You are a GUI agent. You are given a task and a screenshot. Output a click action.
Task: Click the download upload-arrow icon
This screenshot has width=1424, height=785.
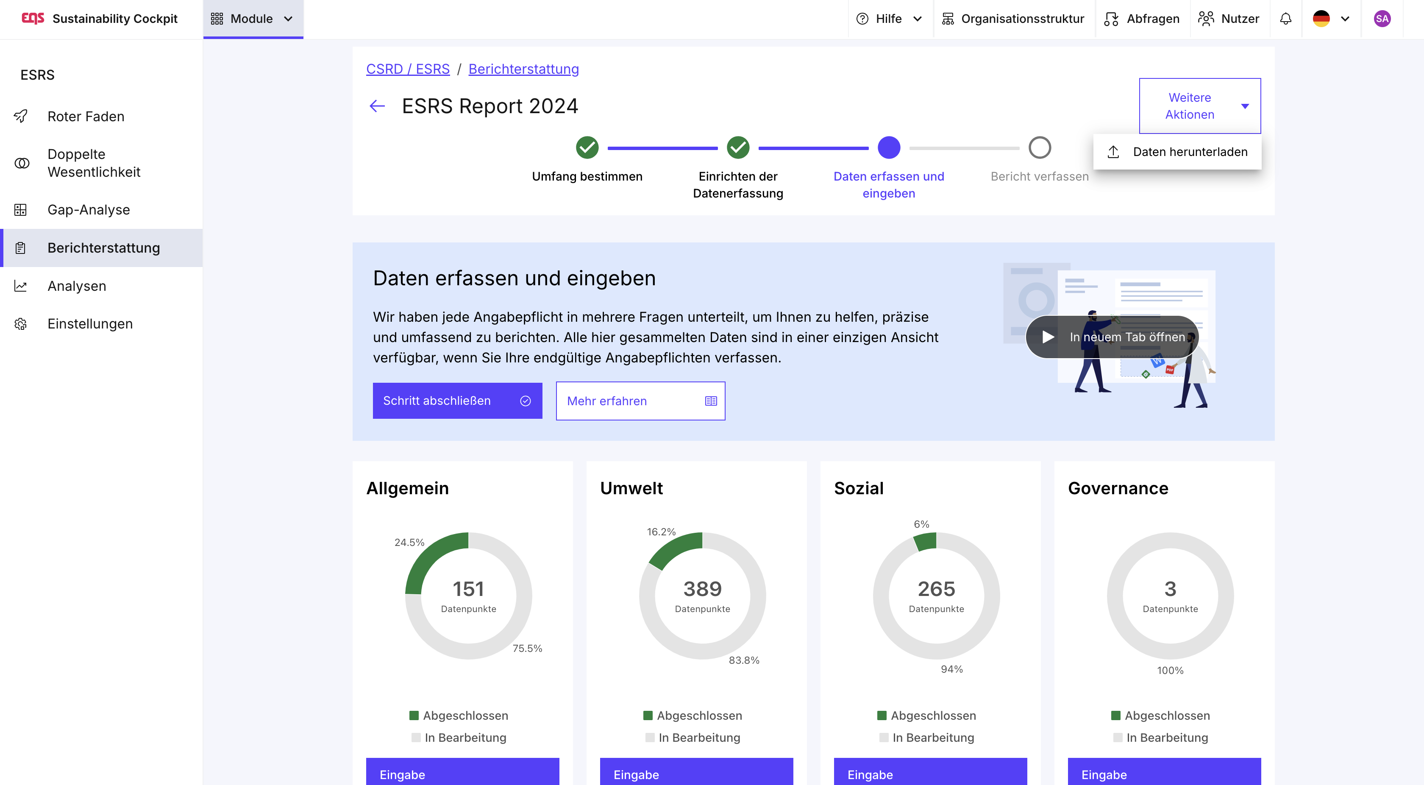click(1113, 151)
